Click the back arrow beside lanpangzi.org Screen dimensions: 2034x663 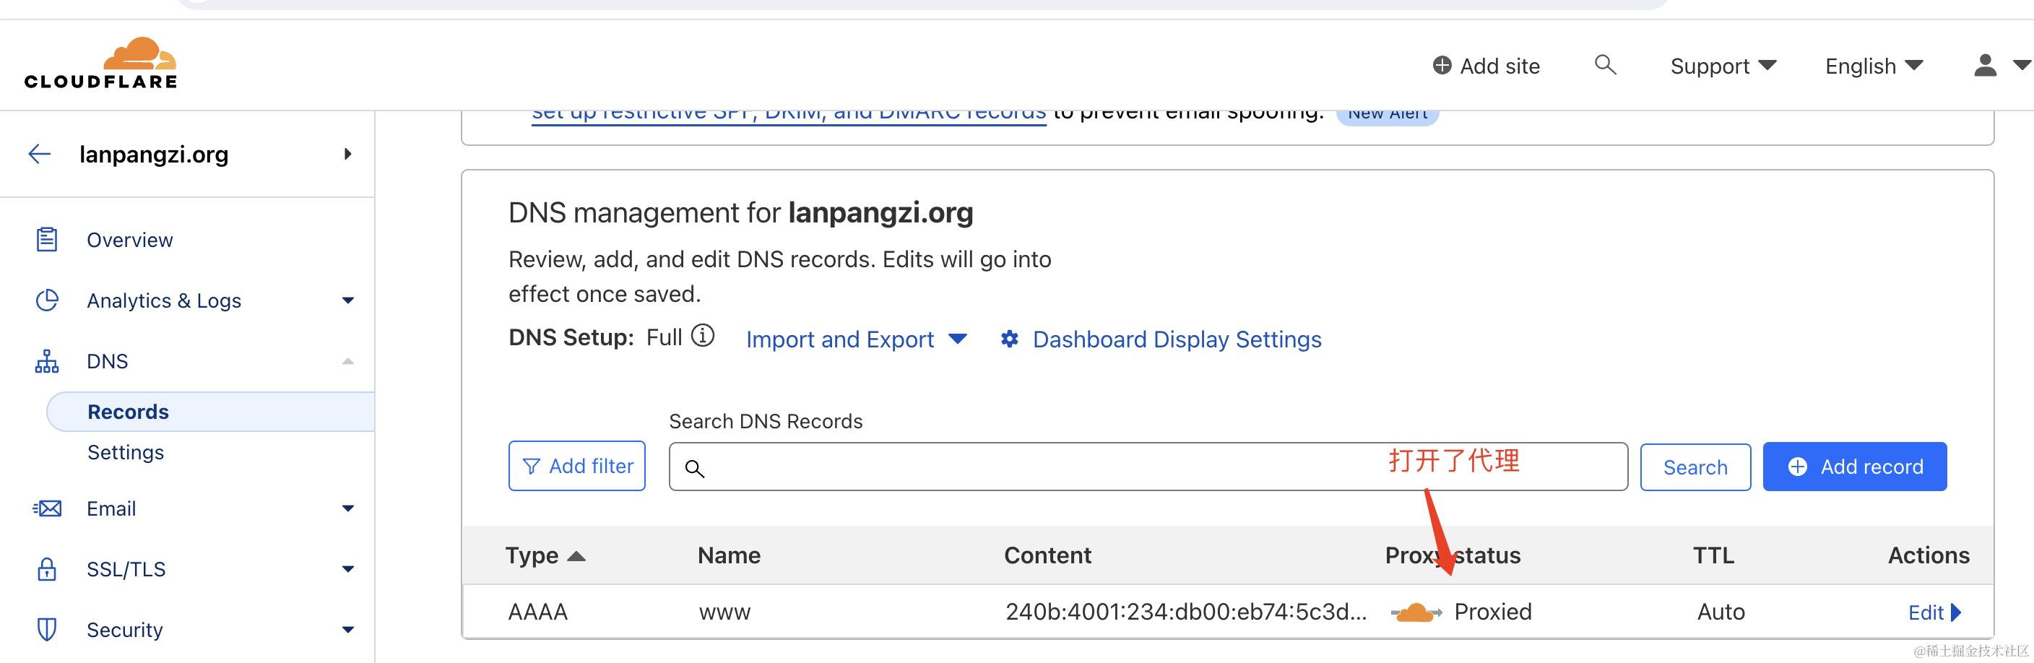click(x=40, y=154)
